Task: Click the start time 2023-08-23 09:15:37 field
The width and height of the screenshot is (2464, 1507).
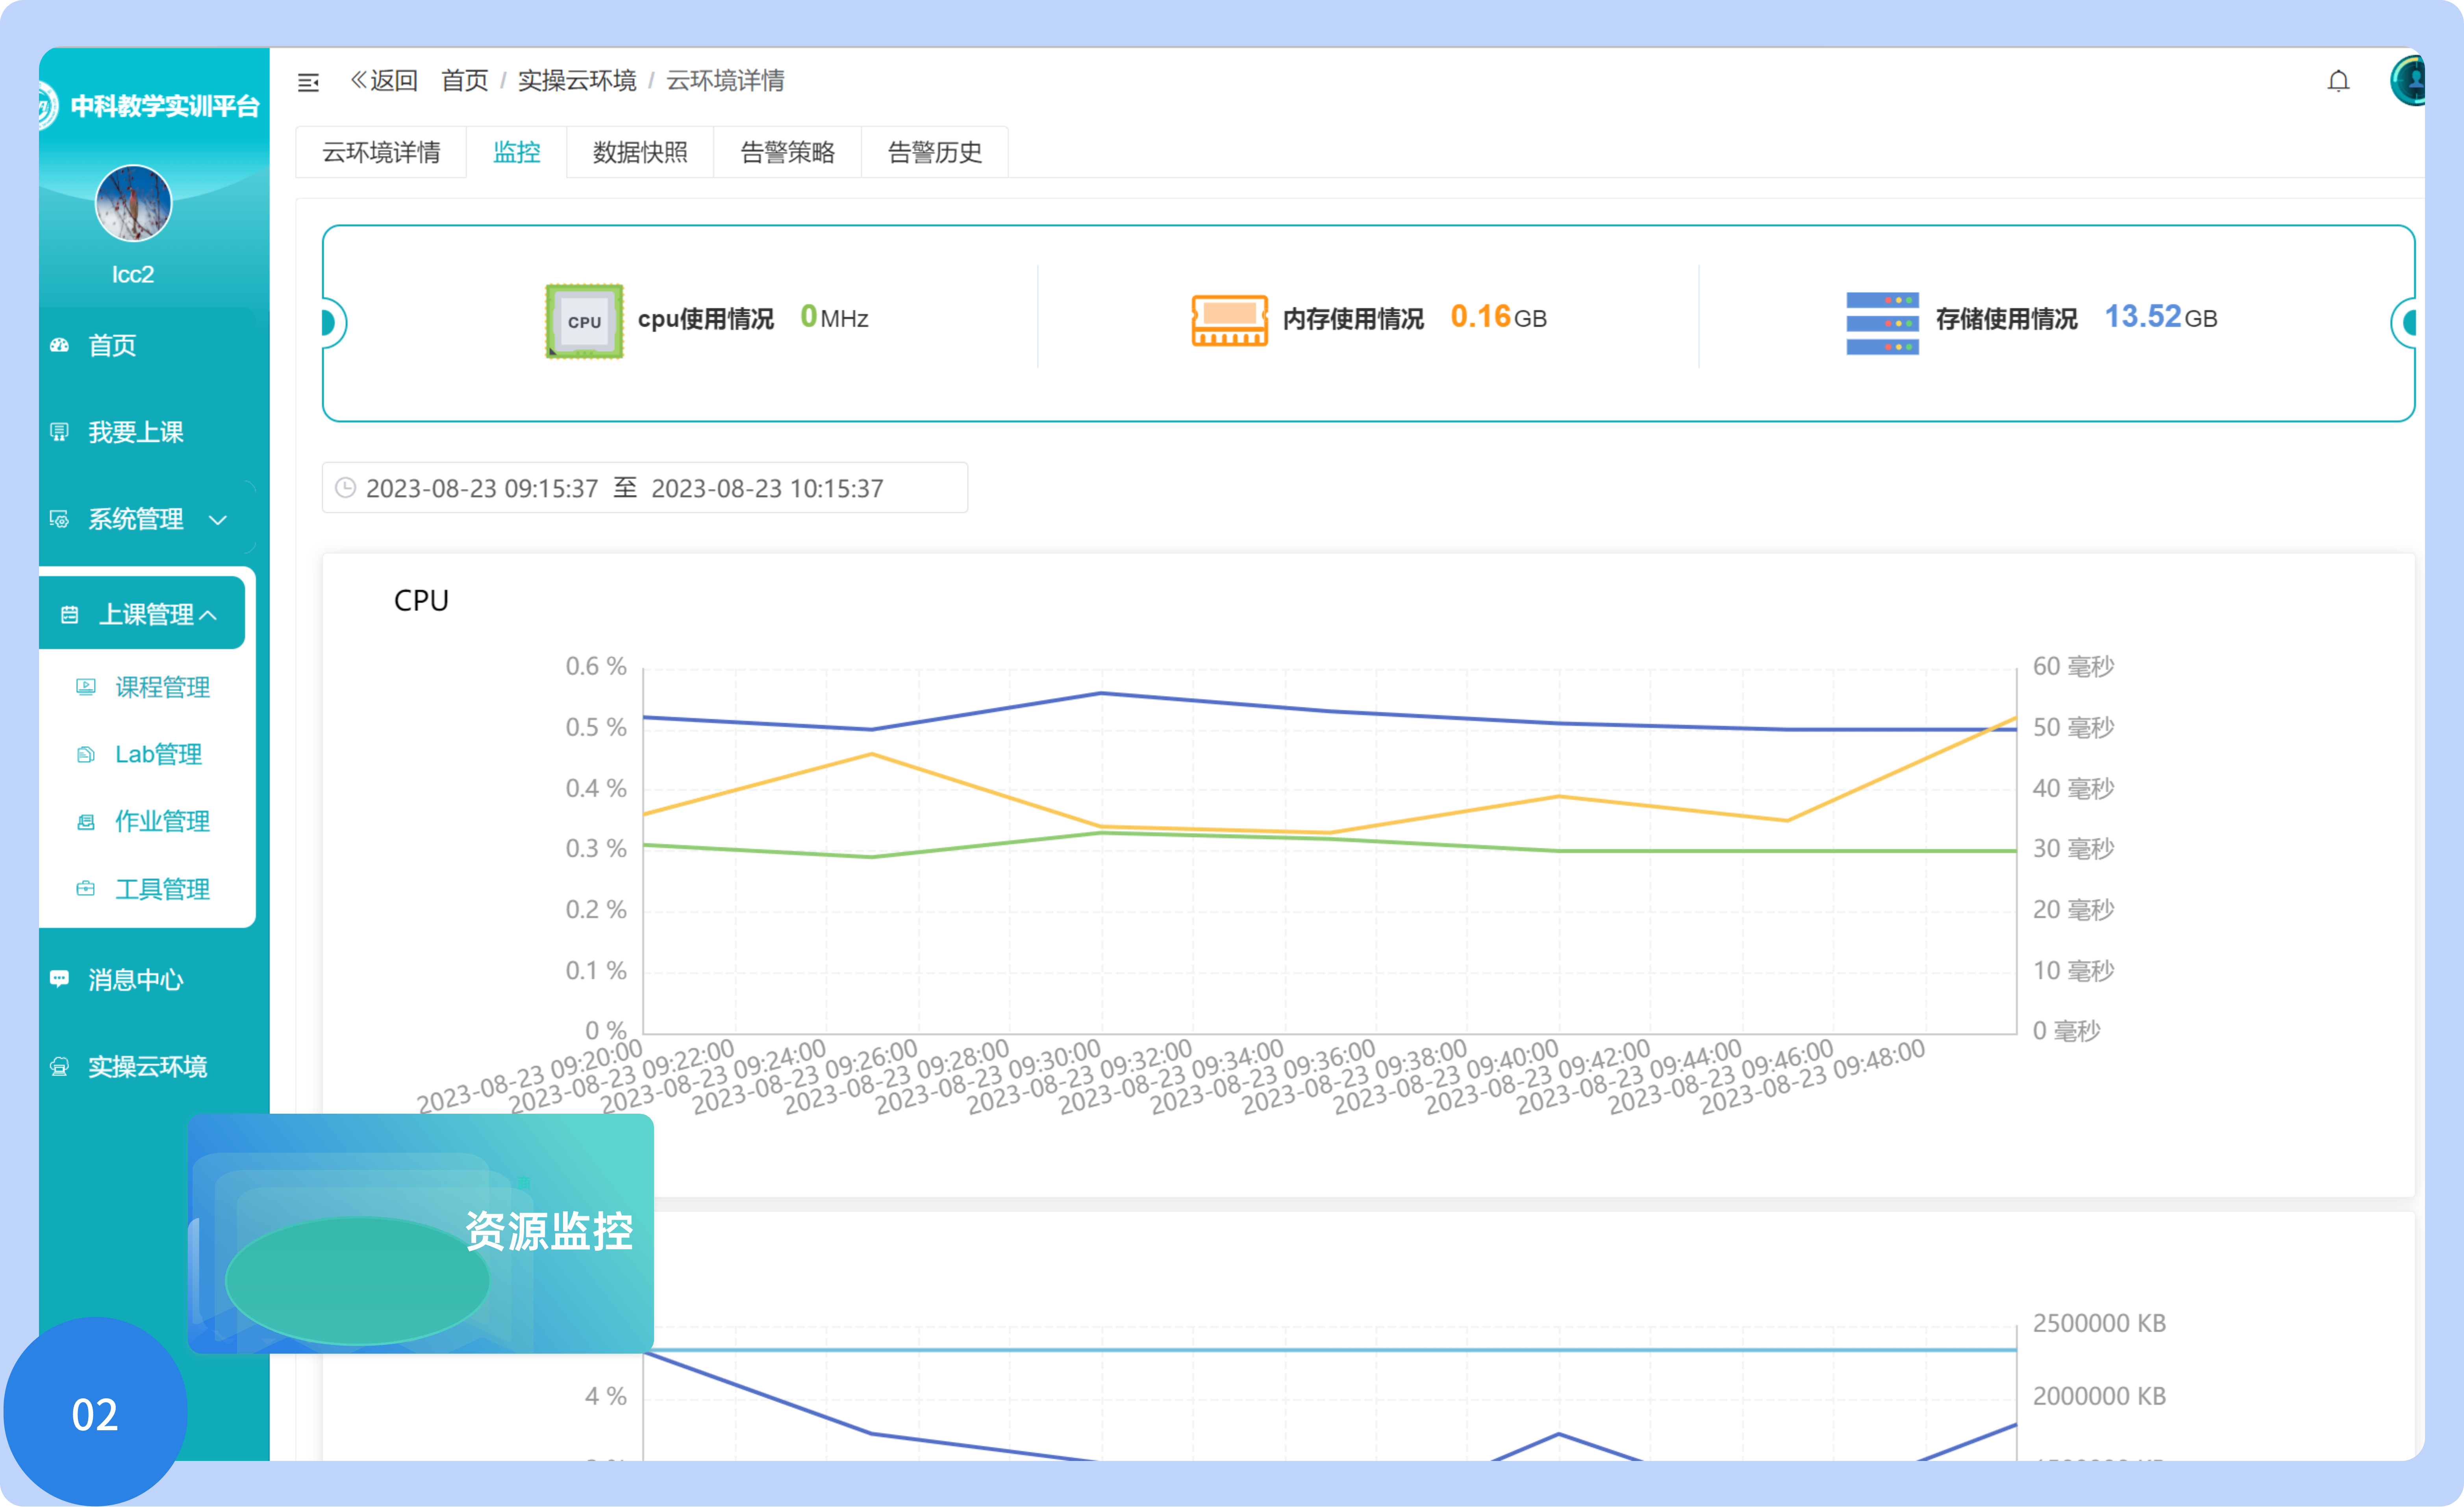Action: pyautogui.click(x=482, y=488)
